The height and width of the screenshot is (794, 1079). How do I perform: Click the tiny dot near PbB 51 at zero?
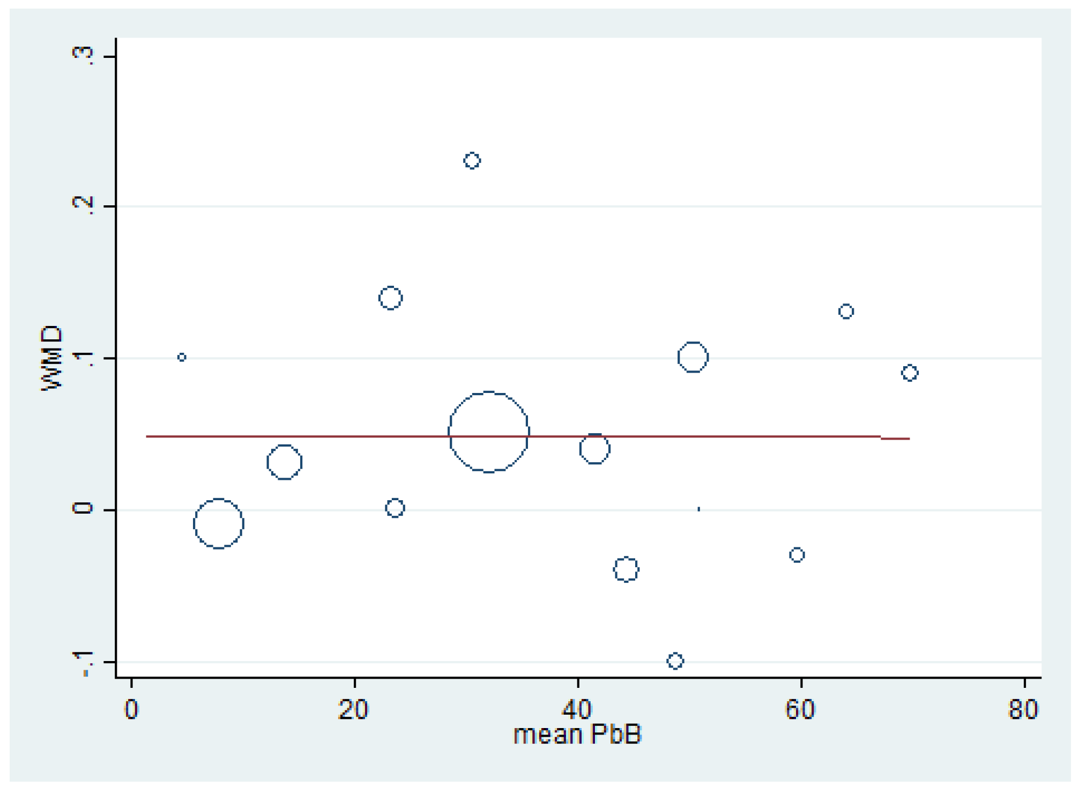(698, 509)
